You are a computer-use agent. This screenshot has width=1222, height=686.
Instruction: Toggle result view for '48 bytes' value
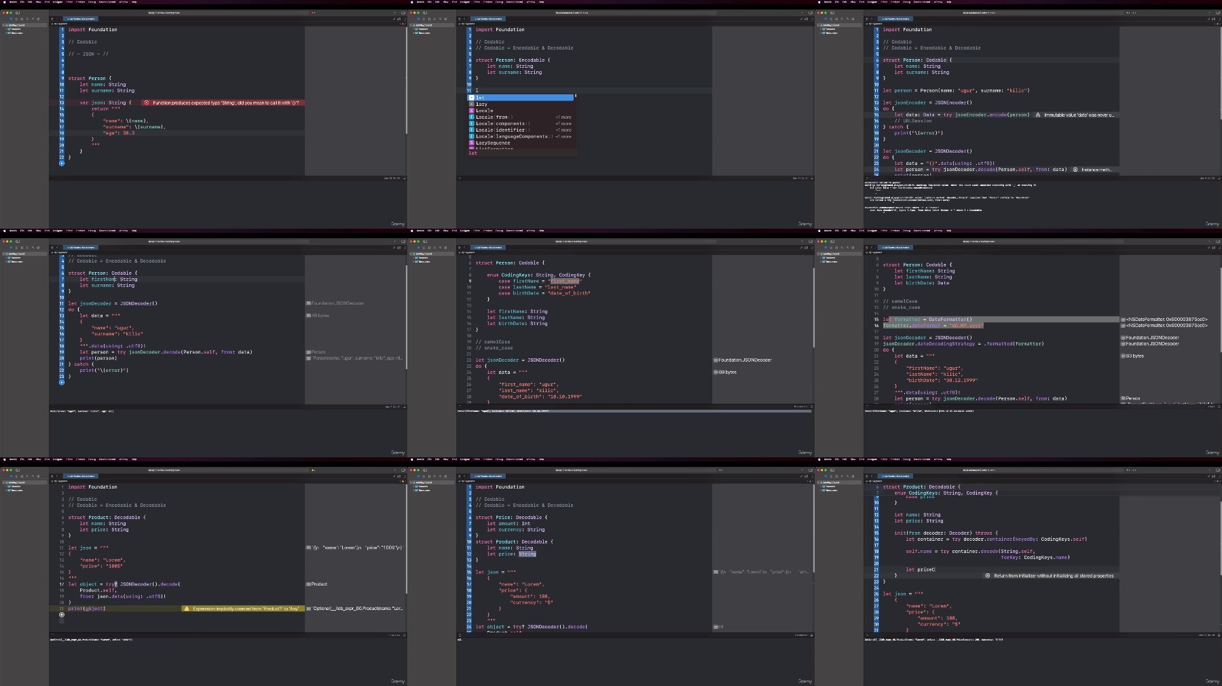coord(308,316)
